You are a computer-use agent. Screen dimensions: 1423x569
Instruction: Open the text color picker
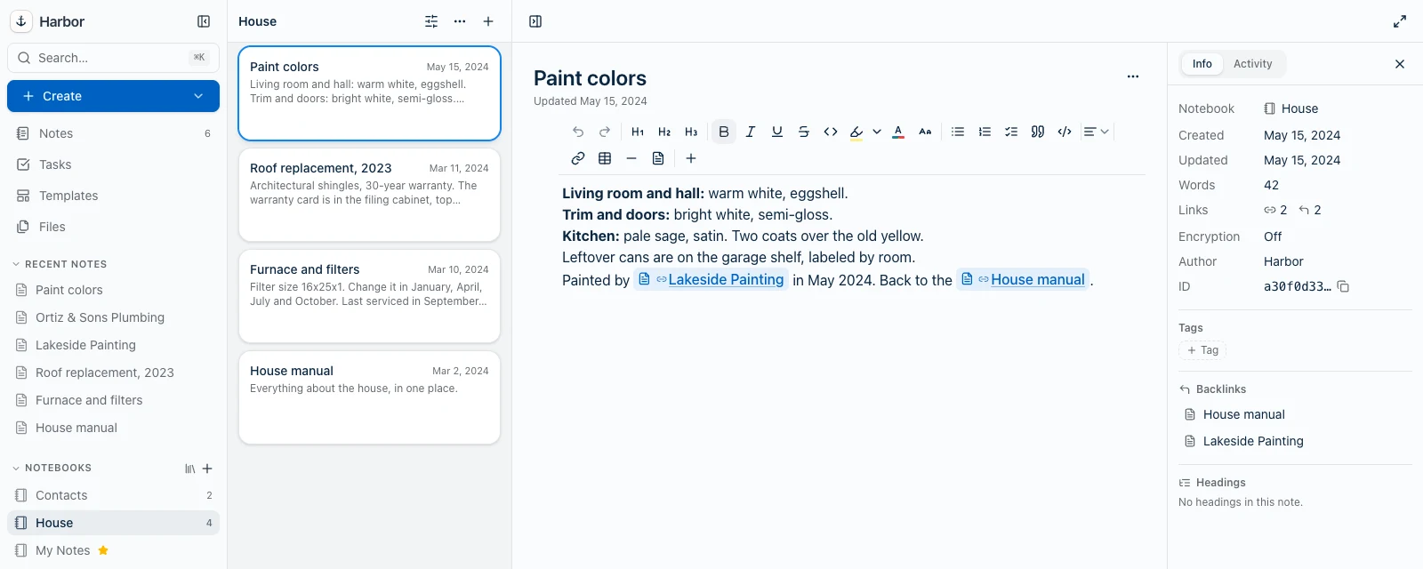tap(898, 132)
